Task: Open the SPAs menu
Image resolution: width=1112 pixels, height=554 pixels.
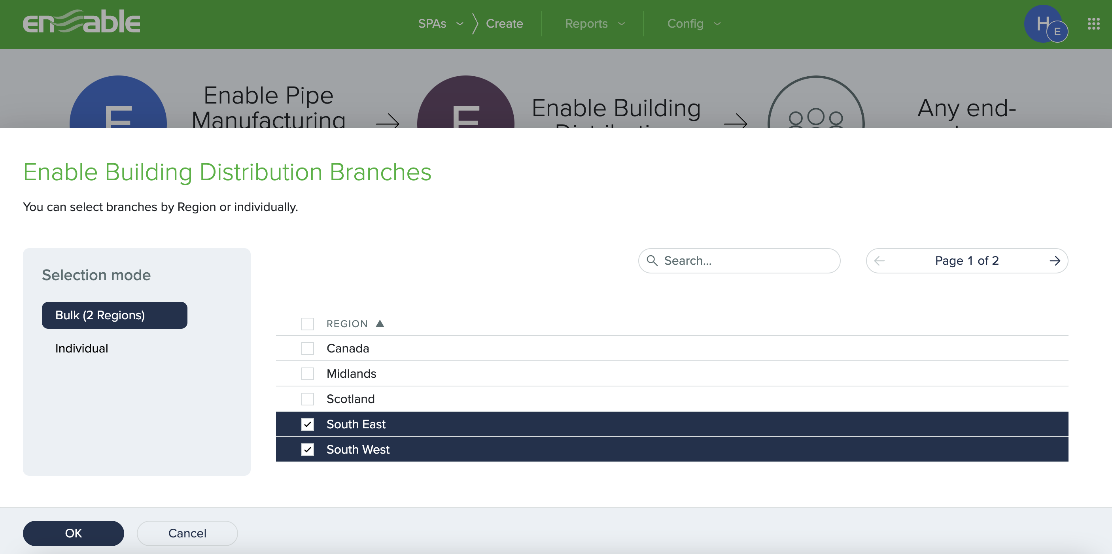Action: (432, 24)
